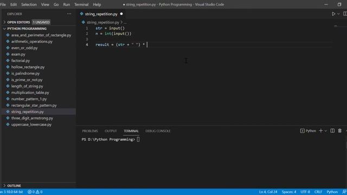
Task: Switch to the Debug Console tab
Action: click(158, 131)
